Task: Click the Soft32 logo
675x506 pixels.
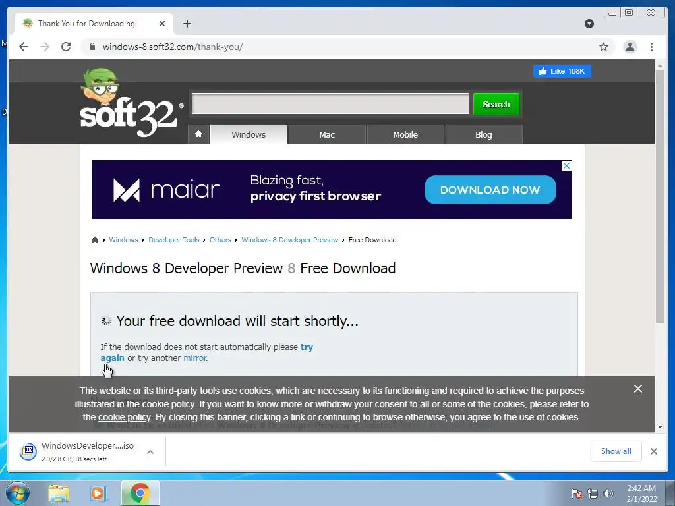Action: coord(131,103)
